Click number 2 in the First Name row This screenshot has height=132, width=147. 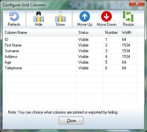click(106, 45)
